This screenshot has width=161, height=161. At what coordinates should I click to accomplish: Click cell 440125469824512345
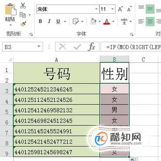(x=57, y=120)
